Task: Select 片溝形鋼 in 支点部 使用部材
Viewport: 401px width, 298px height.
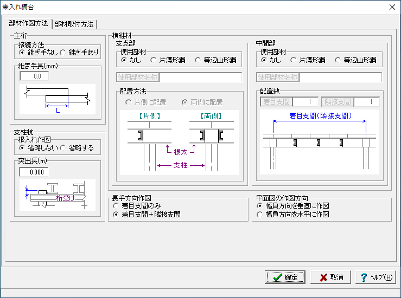Action: 168,60
